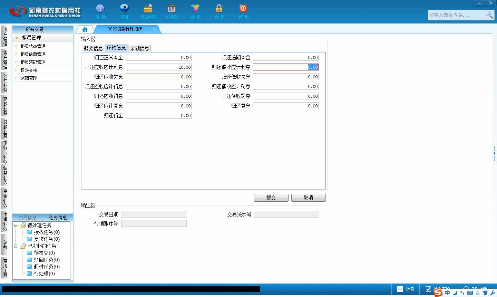Open 系统配置 system settings
The image size is (497, 297).
pos(148,9)
